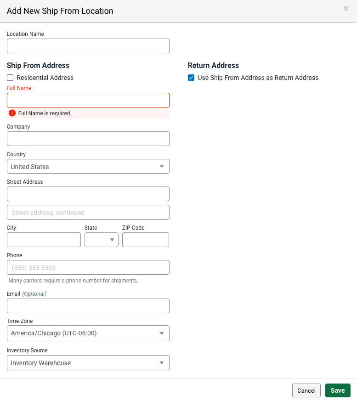Click the Return Address heading
Viewport: 357px width, 401px height.
pos(213,66)
